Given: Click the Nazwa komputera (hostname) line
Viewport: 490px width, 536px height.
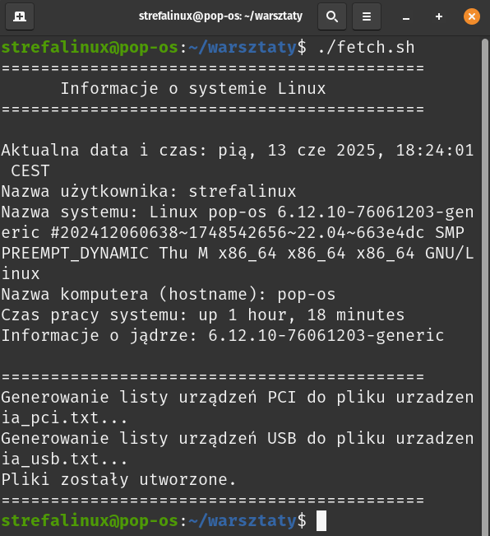Looking at the screenshot, I should [169, 294].
